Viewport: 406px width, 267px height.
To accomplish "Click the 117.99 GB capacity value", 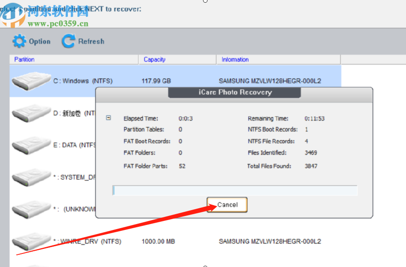I will (156, 81).
